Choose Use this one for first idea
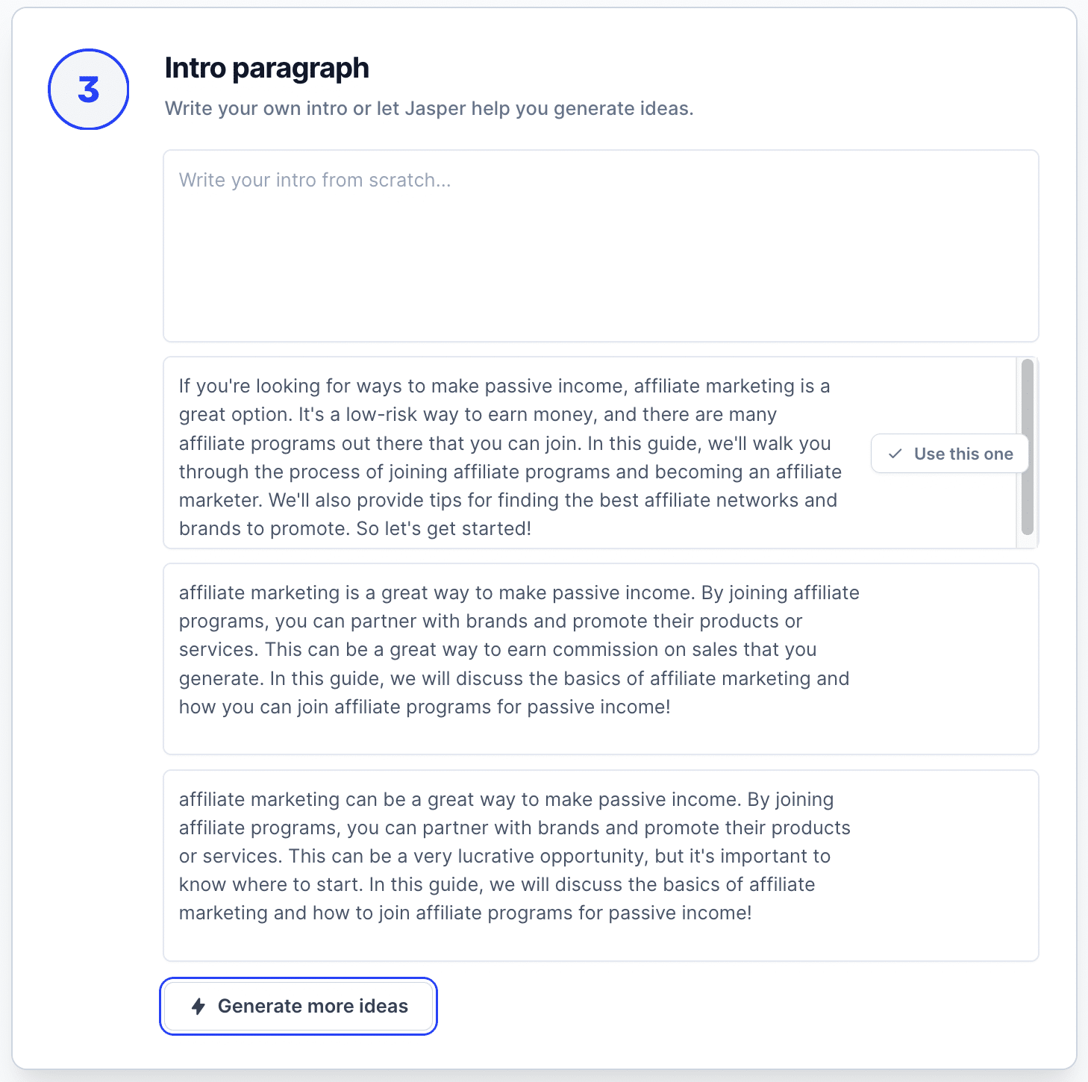The image size is (1088, 1082). coord(950,454)
